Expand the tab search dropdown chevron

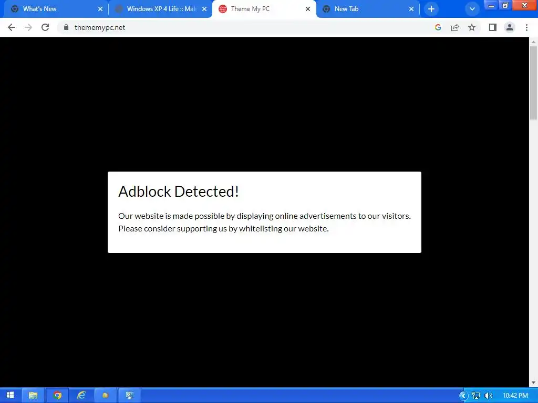point(472,9)
